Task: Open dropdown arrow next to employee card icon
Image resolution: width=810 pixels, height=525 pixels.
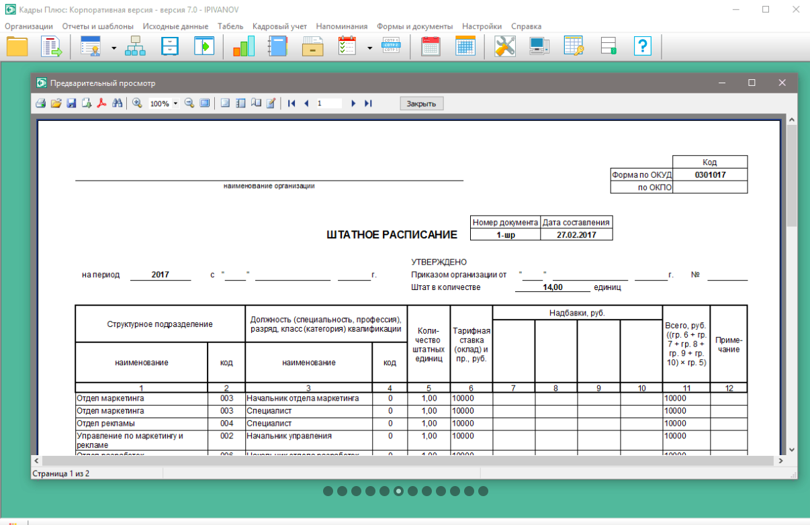Action: point(114,48)
